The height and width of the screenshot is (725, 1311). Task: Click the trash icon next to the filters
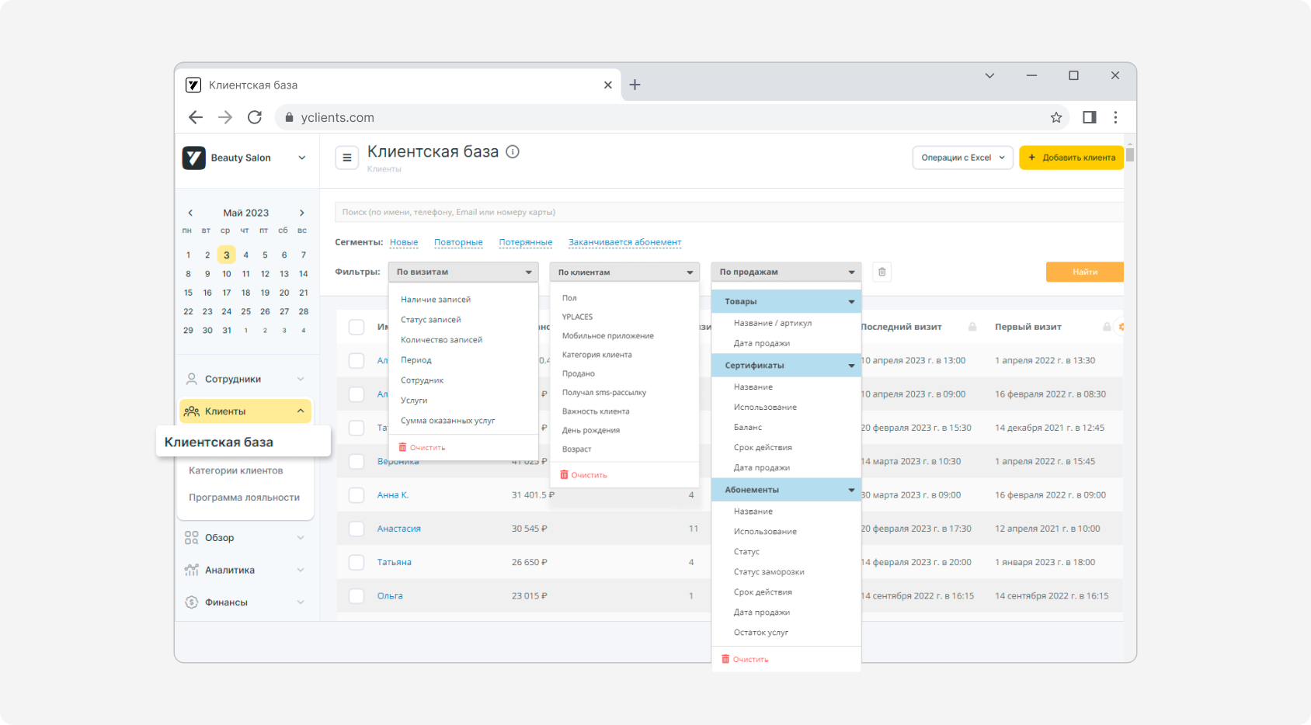pyautogui.click(x=882, y=272)
